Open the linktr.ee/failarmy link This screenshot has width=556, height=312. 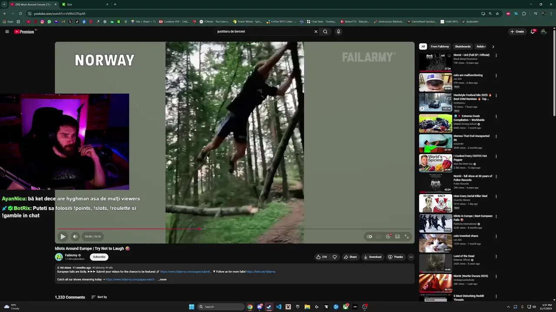(x=261, y=272)
